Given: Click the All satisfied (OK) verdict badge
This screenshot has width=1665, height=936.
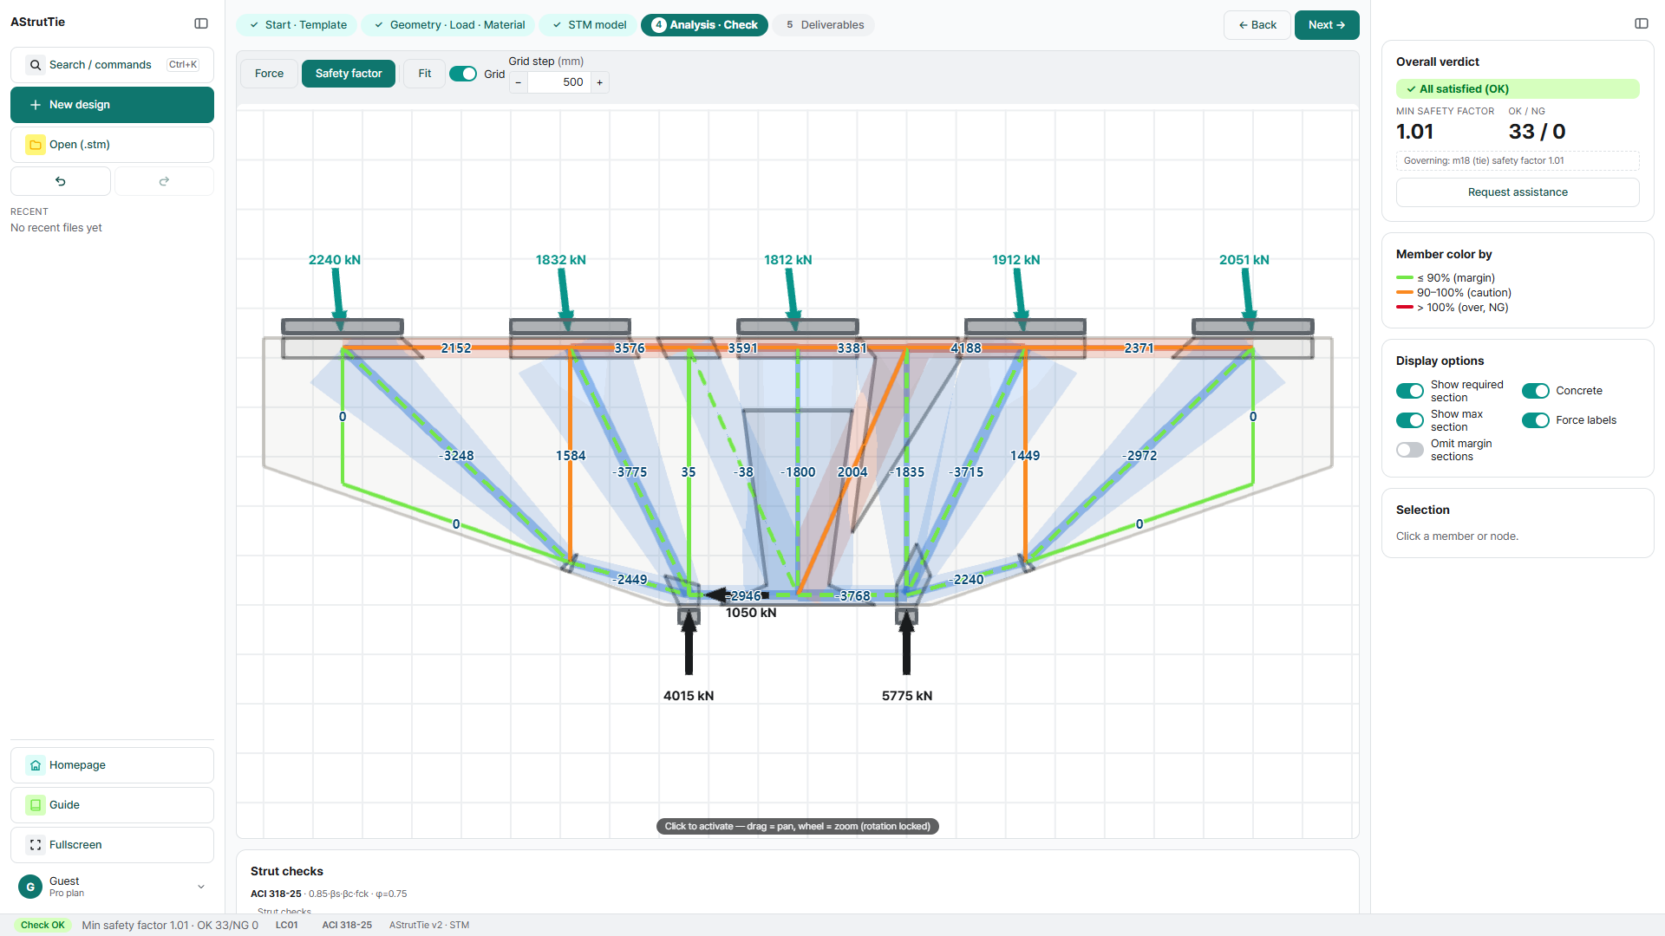Looking at the screenshot, I should [1518, 89].
